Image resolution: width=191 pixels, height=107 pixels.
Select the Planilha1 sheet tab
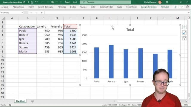(20, 101)
